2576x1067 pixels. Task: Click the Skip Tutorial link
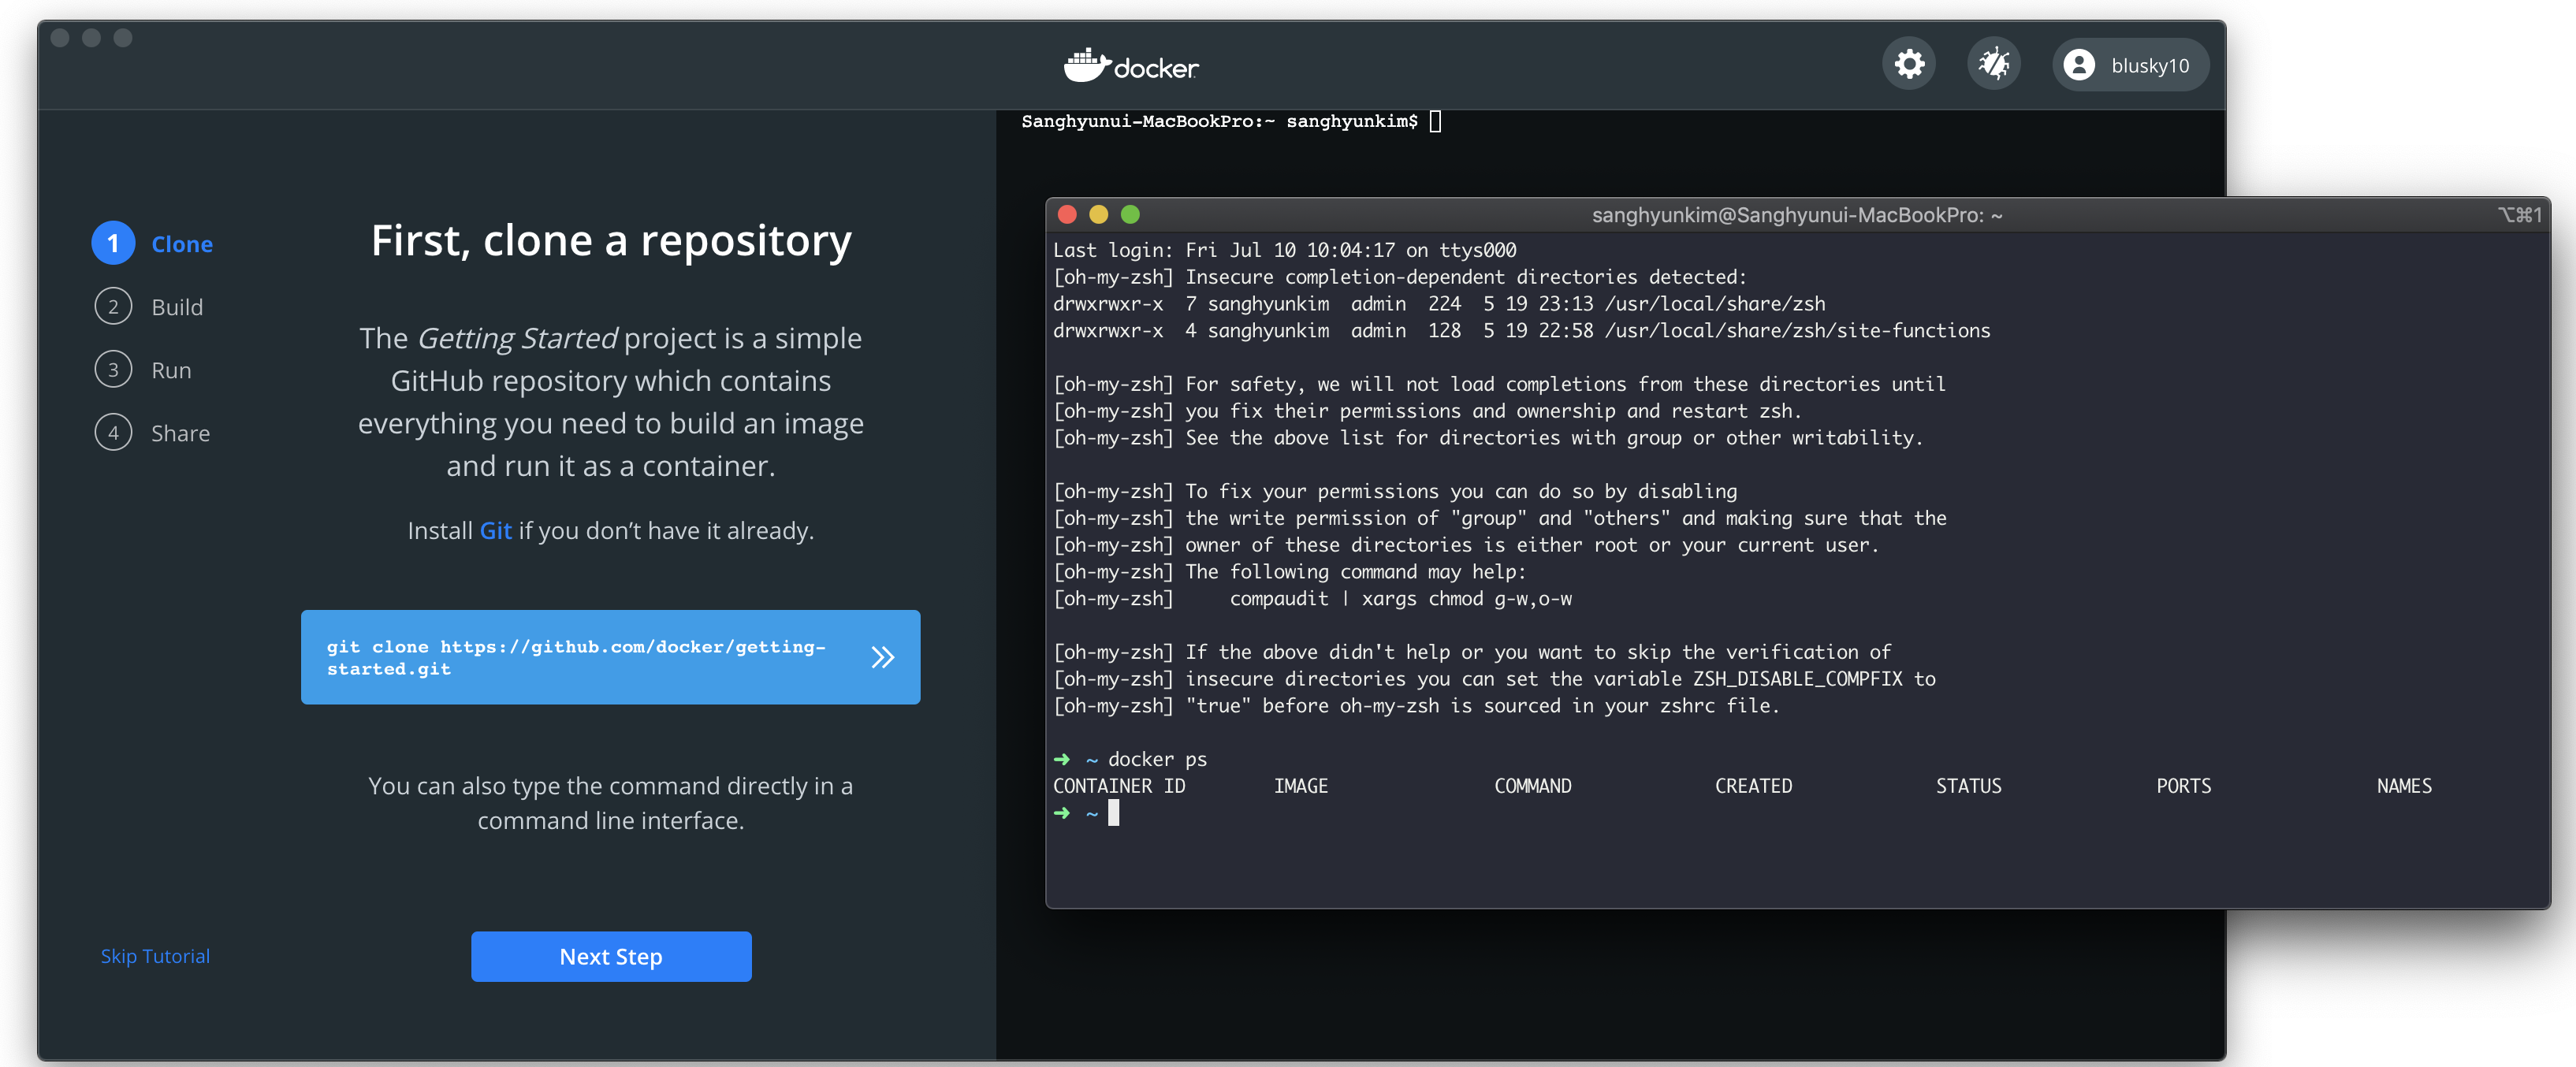tap(155, 956)
